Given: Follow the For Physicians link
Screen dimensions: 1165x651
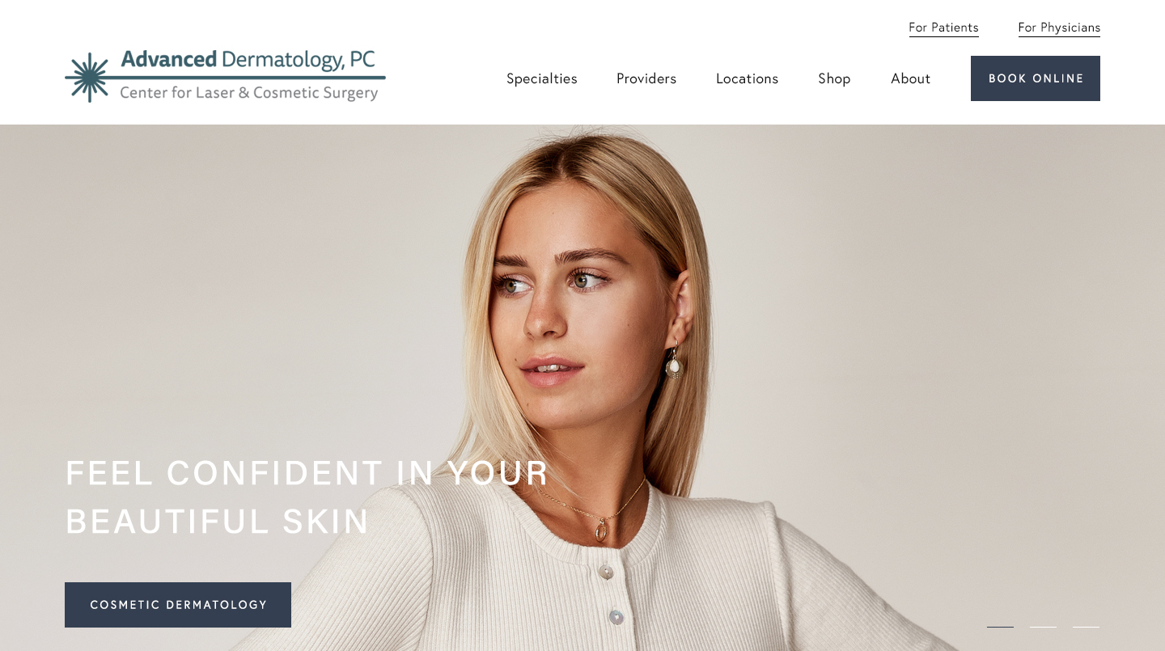Looking at the screenshot, I should click(1059, 27).
